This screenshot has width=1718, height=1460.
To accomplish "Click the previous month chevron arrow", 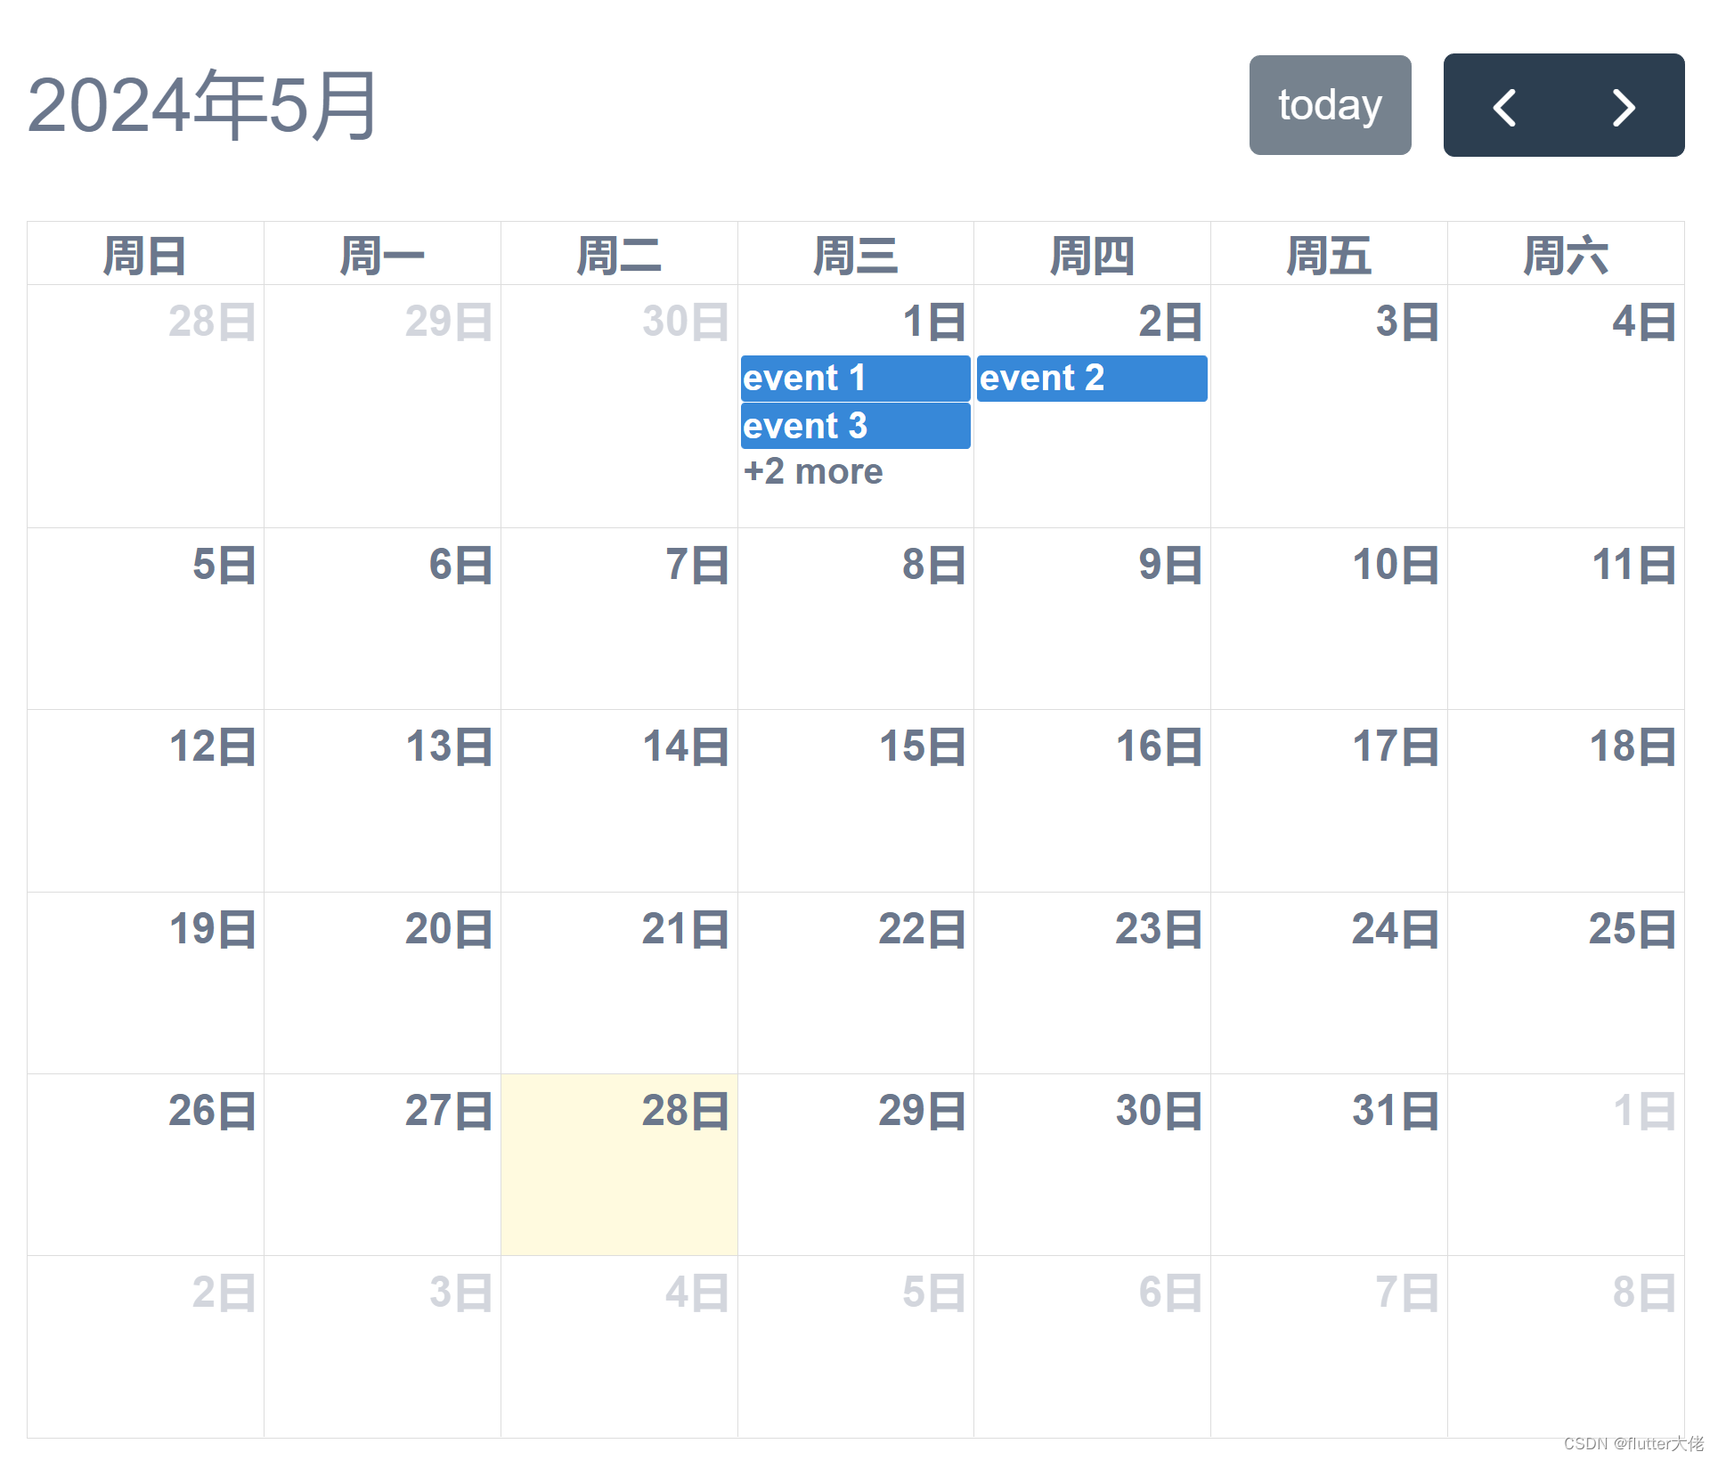I will point(1507,106).
